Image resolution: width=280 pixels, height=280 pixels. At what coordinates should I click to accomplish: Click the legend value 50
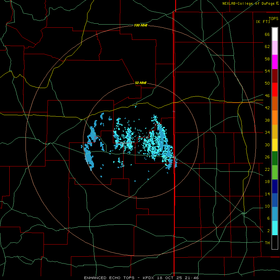click(x=267, y=83)
